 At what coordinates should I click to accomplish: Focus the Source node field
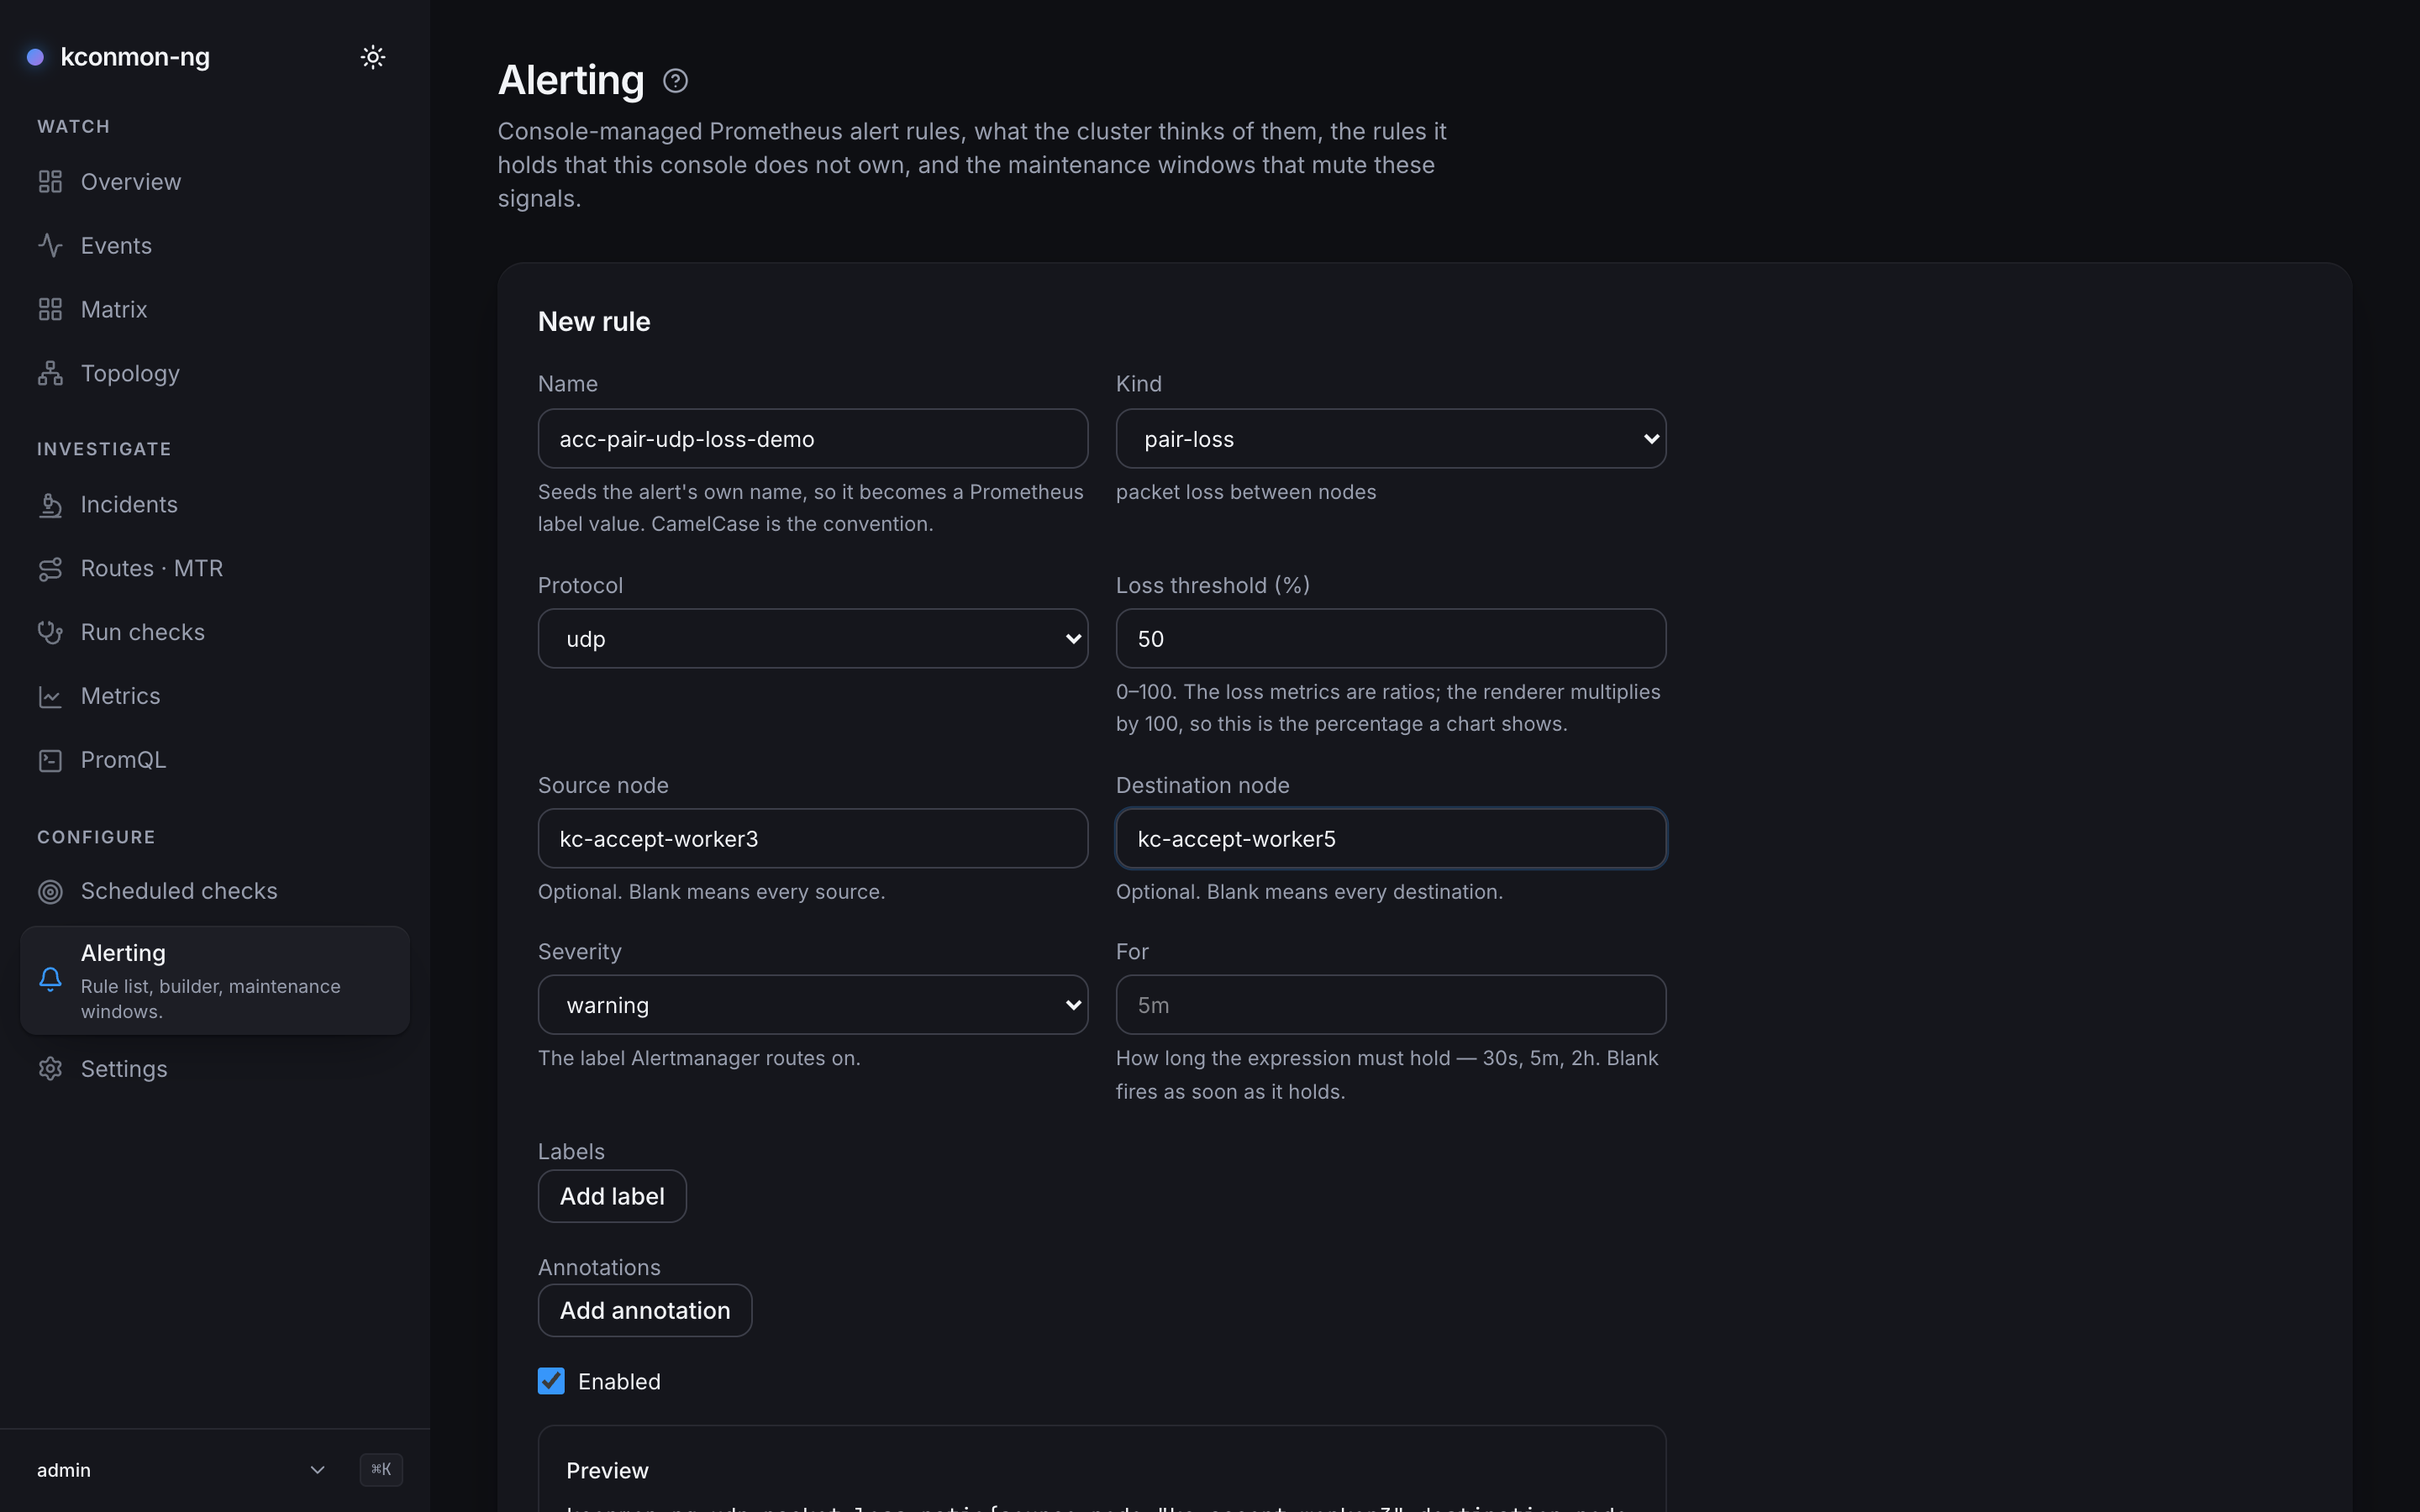[x=812, y=839]
